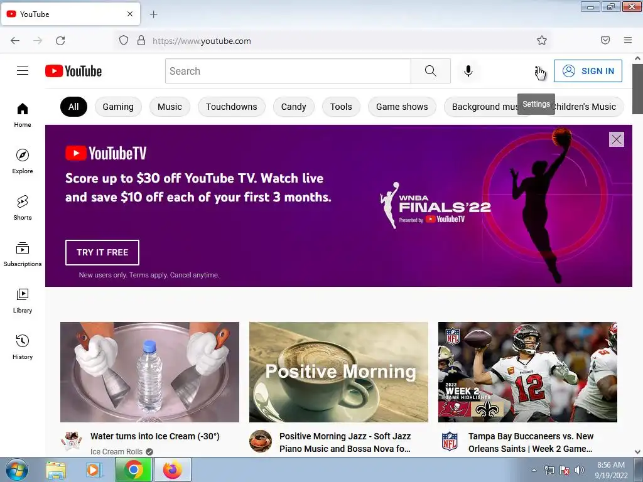Click Ice Cream Rolls channel name

click(116, 451)
